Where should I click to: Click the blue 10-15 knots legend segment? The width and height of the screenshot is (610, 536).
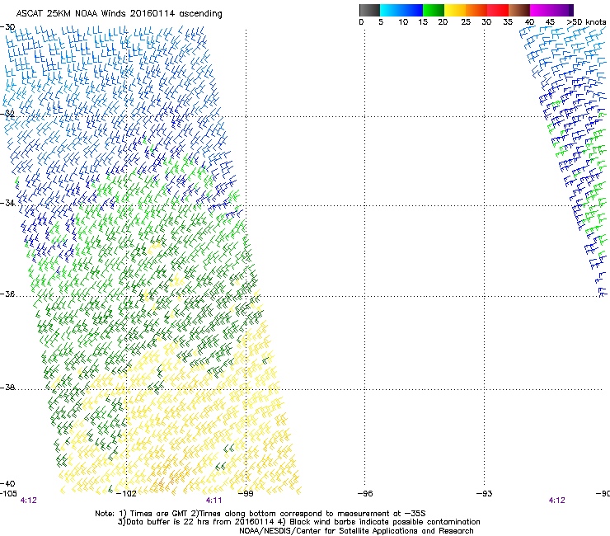point(412,10)
